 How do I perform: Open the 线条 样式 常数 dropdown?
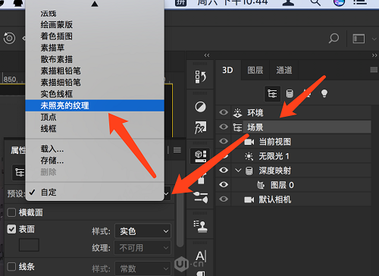143,268
